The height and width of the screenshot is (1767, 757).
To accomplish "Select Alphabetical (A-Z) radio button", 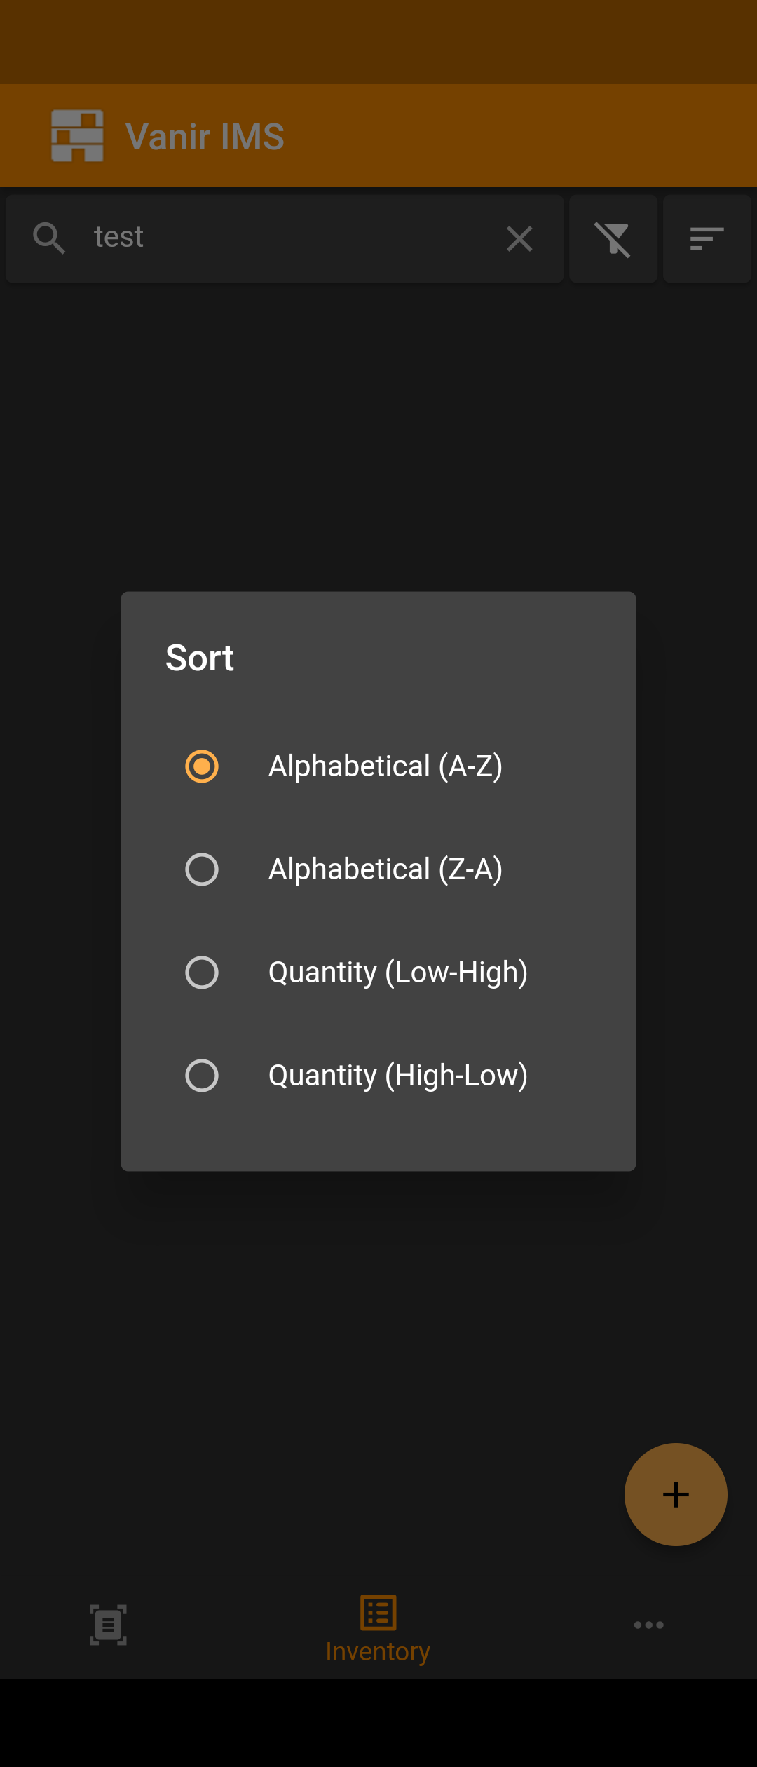I will point(202,766).
